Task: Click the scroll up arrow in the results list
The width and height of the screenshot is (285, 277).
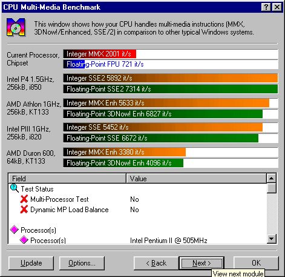Action: [271, 178]
